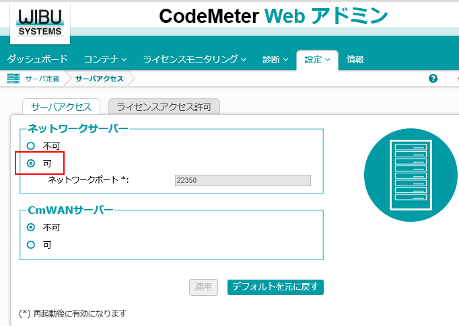The height and width of the screenshot is (326, 459).
Task: Select CmWANサーバー 不可 radio button
Action: click(x=30, y=227)
